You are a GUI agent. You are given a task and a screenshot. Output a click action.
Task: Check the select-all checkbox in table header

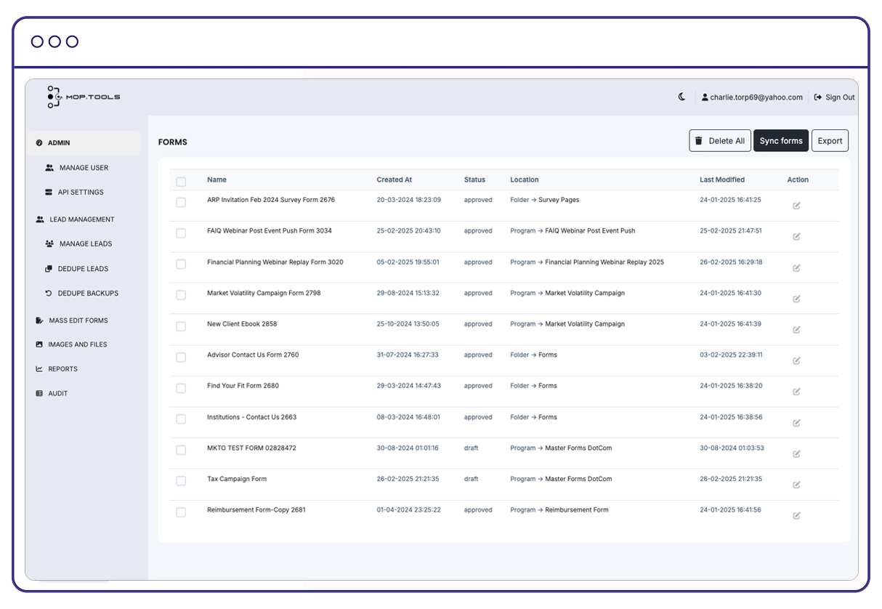181,180
